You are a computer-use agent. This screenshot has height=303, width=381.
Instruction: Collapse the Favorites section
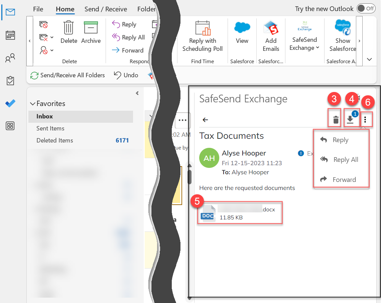[x=33, y=103]
